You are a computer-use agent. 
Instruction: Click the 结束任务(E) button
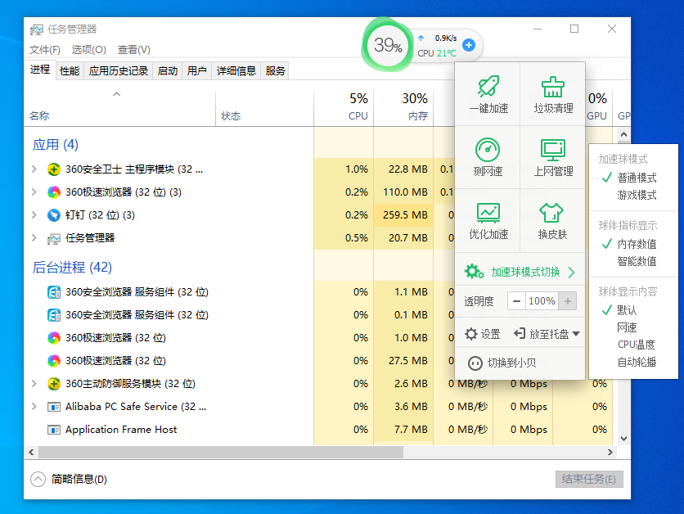click(589, 479)
